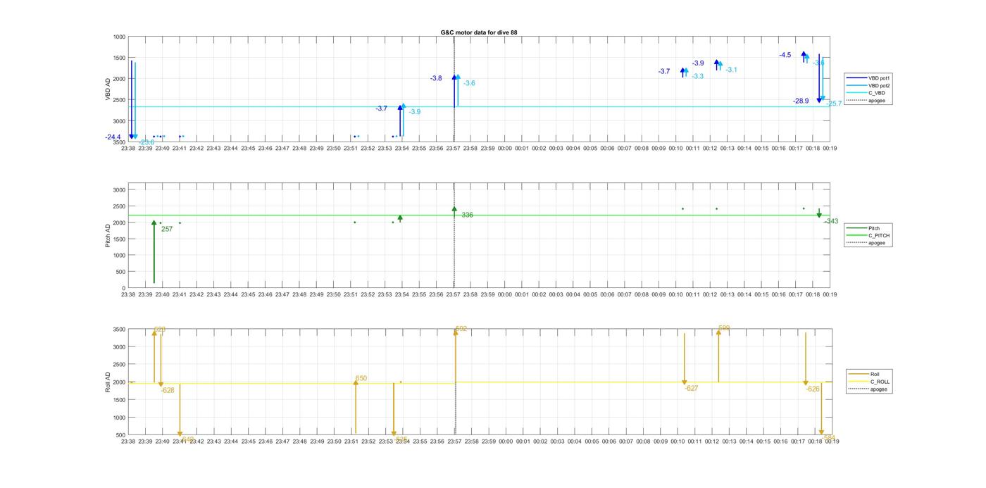Click the '-24.4' VBD data label
The height and width of the screenshot is (488, 986).
113,137
